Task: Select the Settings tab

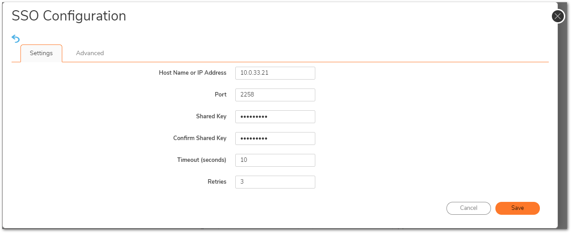Action: pos(41,53)
